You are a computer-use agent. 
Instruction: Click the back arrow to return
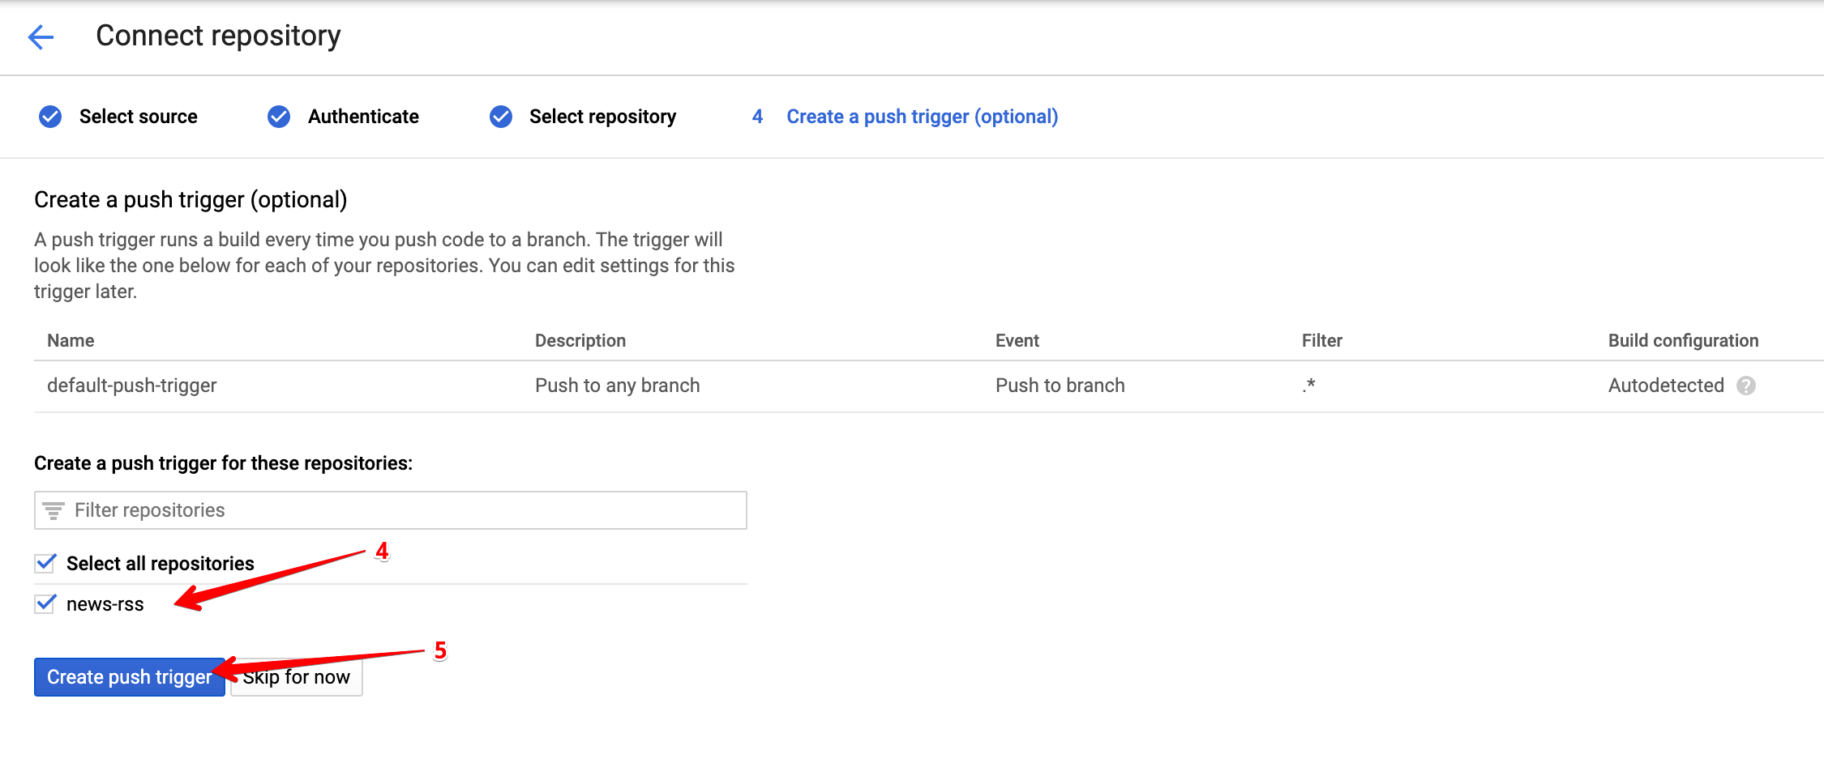(41, 36)
